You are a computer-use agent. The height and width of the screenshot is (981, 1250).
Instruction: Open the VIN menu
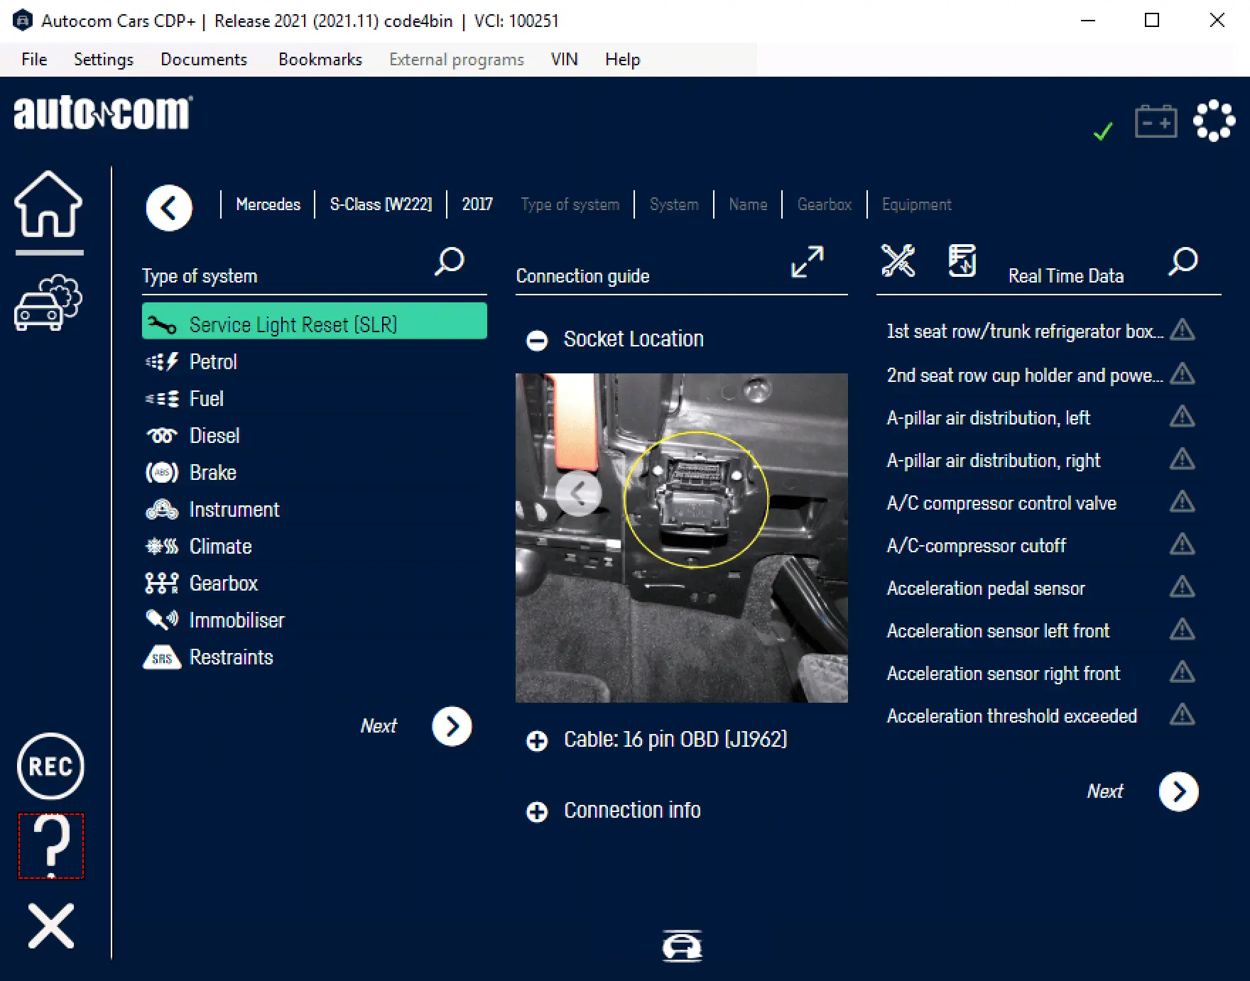(x=565, y=60)
